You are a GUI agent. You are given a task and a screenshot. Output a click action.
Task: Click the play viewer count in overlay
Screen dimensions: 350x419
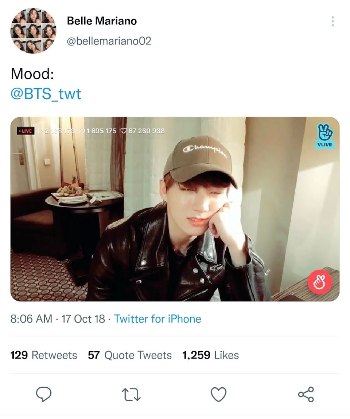tap(57, 131)
